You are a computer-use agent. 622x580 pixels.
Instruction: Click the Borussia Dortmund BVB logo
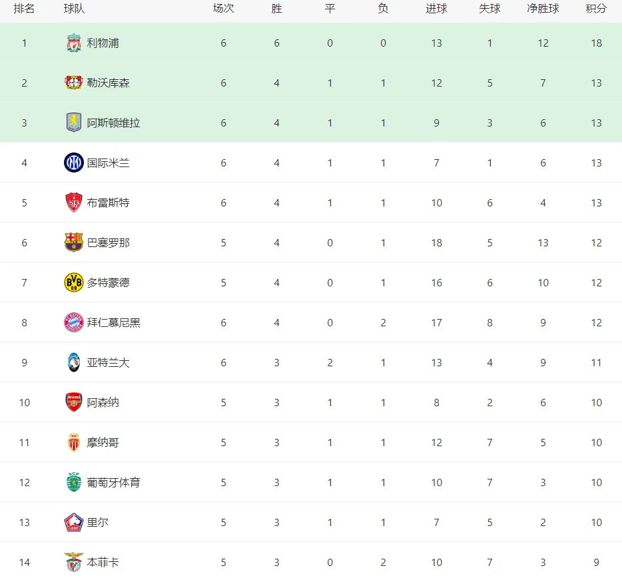(x=74, y=282)
